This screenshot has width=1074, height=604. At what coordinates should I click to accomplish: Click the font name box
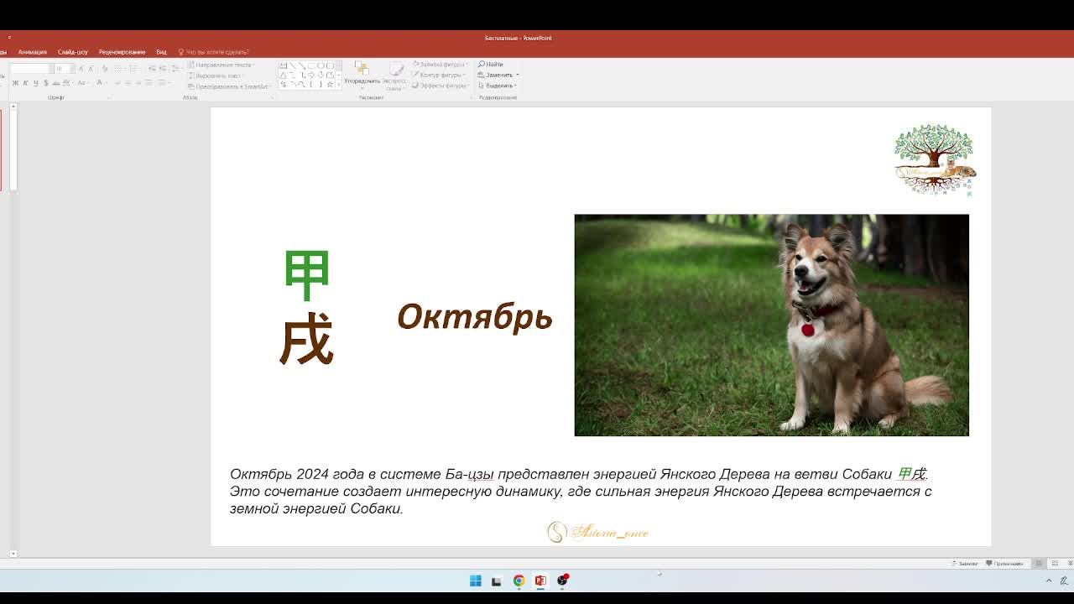pyautogui.click(x=30, y=69)
